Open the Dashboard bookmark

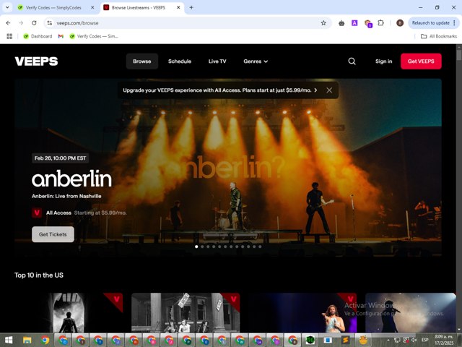pos(38,36)
